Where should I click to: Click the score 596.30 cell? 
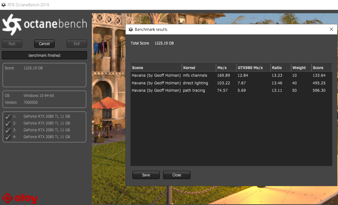(319, 90)
